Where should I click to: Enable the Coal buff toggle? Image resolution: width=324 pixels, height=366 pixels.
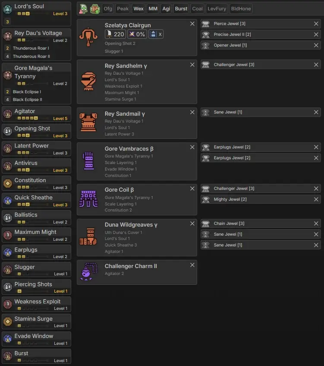(x=198, y=9)
